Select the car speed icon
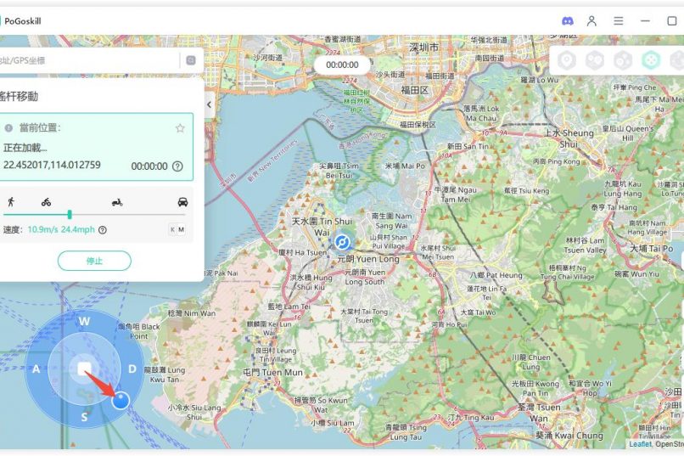Screen dimensions: 684x456 182,201
